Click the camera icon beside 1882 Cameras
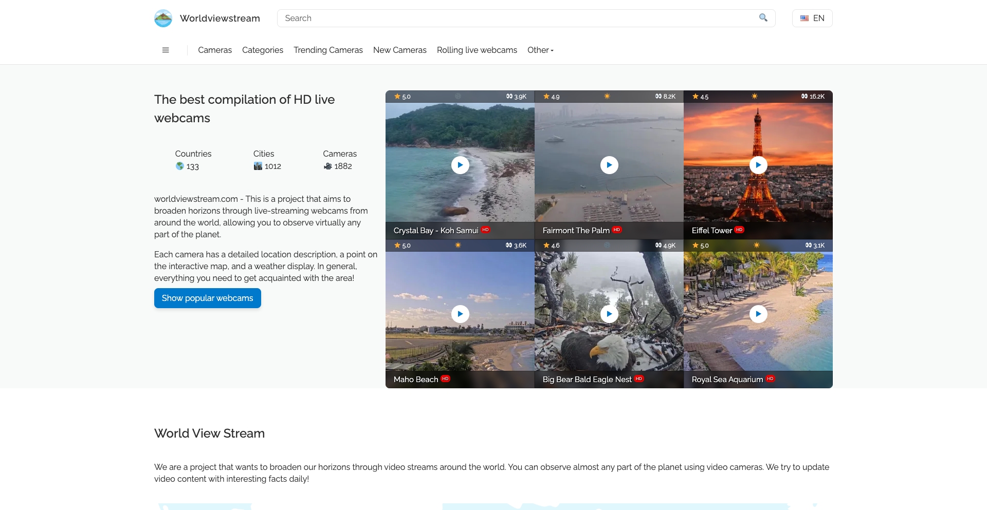 328,166
